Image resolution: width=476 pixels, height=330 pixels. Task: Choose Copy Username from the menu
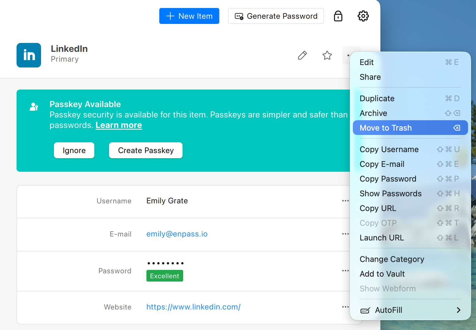tap(410, 149)
